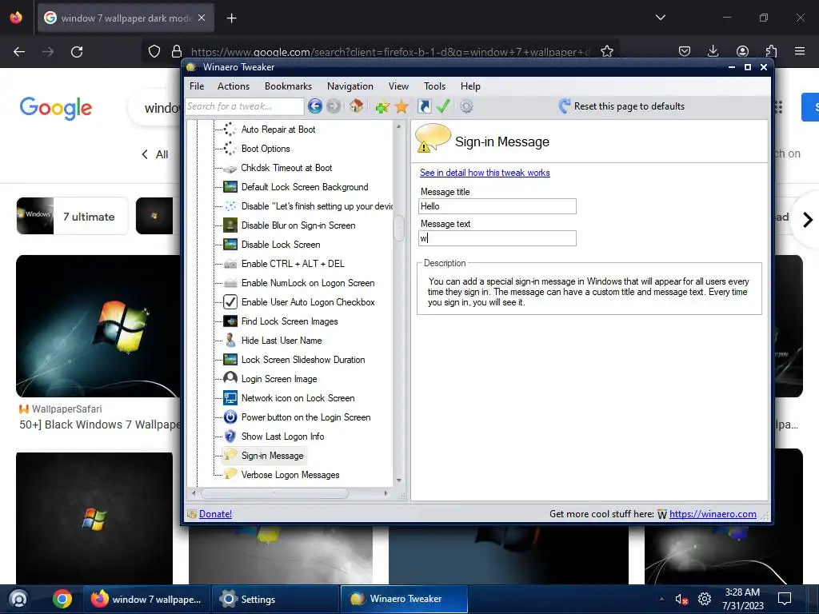
Task: Click tree horizontal scrollbar left arrow
Action: [x=194, y=493]
